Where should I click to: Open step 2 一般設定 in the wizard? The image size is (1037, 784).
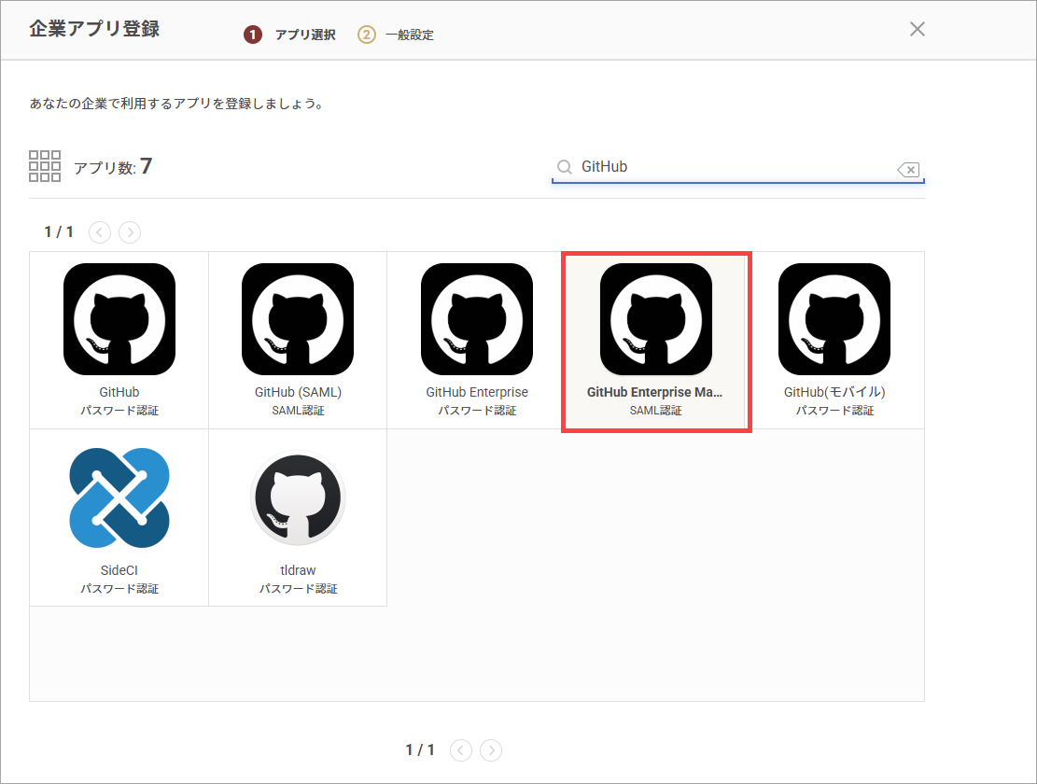pyautogui.click(x=396, y=35)
